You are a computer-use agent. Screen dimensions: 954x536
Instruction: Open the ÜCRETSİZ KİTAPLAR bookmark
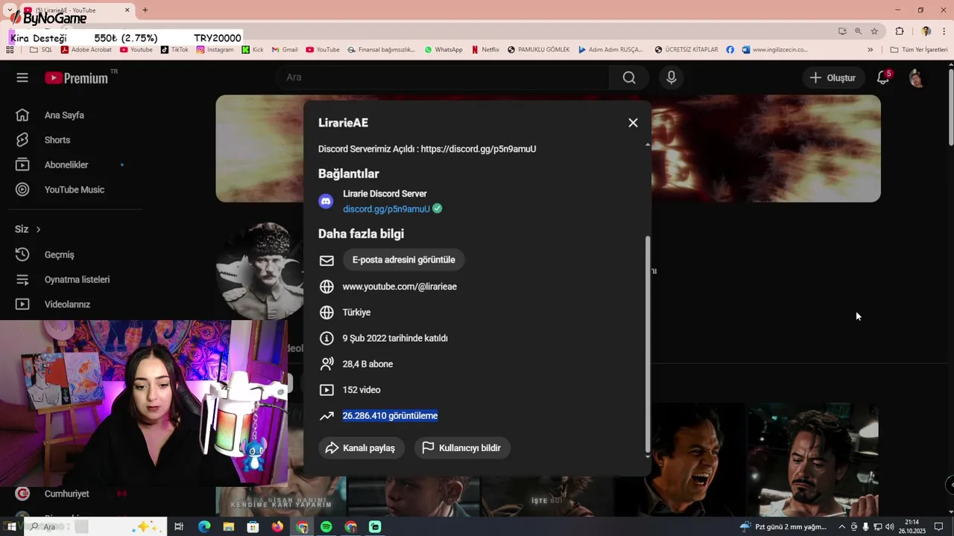tap(686, 50)
